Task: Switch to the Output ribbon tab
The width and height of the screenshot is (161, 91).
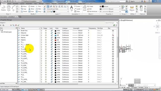Action: pyautogui.click(x=48, y=4)
